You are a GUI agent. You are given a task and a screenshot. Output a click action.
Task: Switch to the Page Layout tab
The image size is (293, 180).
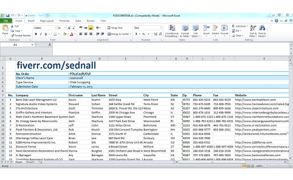click(x=47, y=21)
